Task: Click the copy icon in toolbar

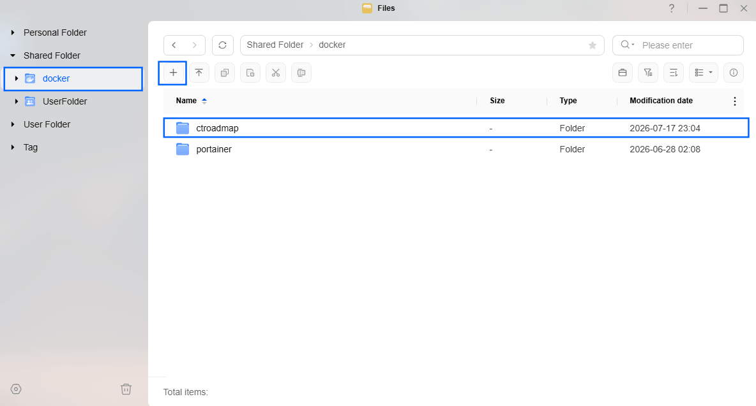Action: pos(224,73)
